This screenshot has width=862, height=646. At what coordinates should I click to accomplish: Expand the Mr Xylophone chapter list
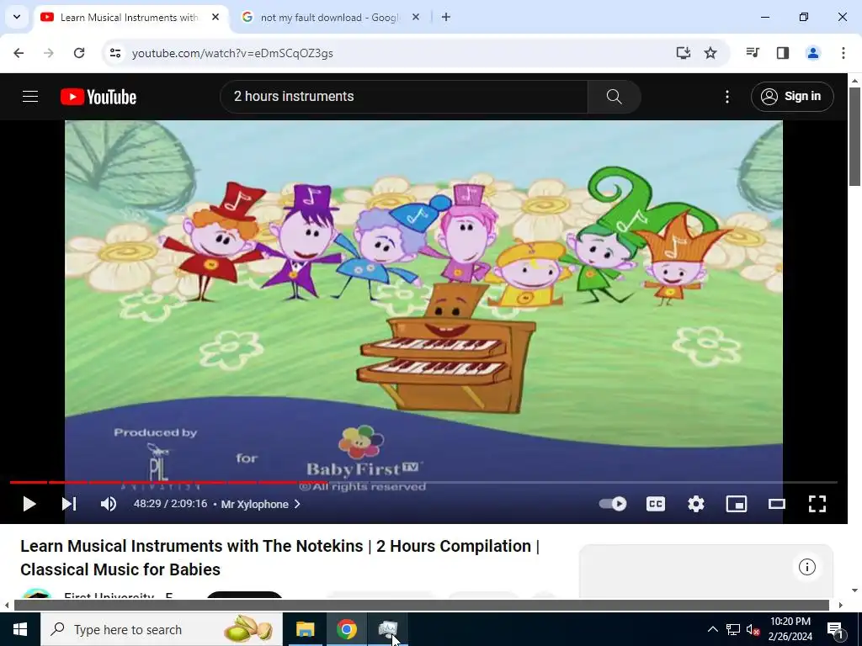261,504
